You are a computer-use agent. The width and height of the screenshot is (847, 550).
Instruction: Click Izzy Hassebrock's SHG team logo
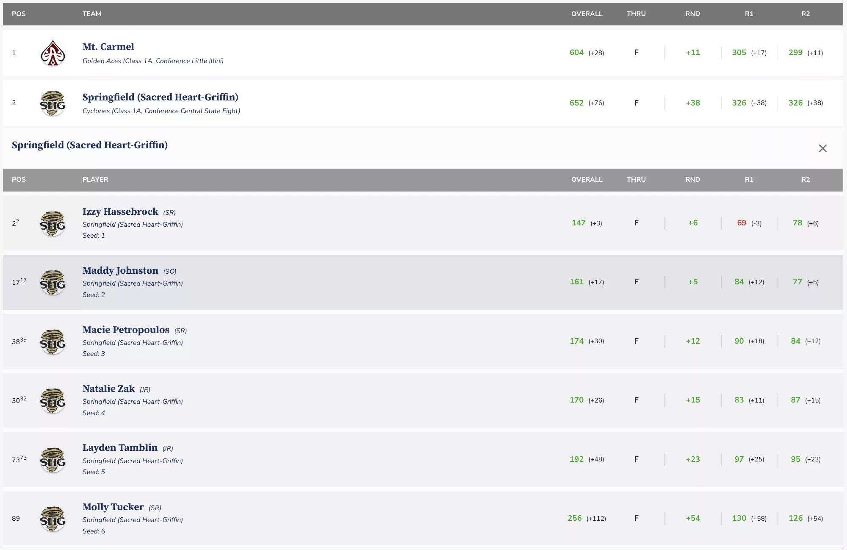[53, 223]
